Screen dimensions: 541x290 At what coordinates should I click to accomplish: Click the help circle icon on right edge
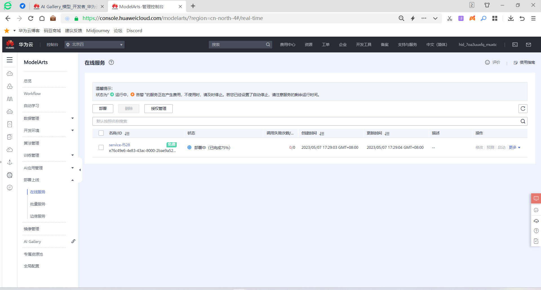[536, 231]
